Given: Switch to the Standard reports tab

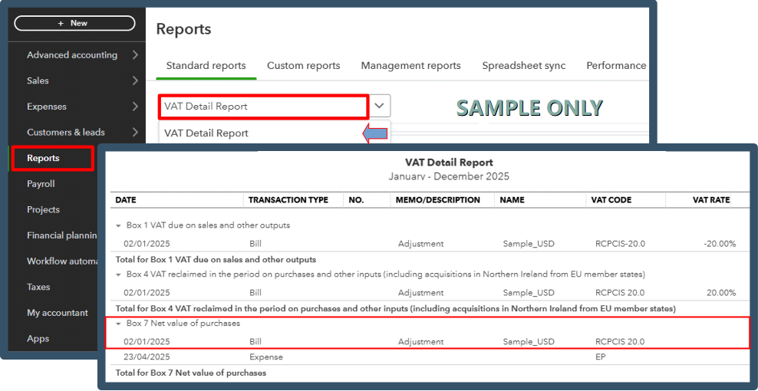Looking at the screenshot, I should (206, 66).
